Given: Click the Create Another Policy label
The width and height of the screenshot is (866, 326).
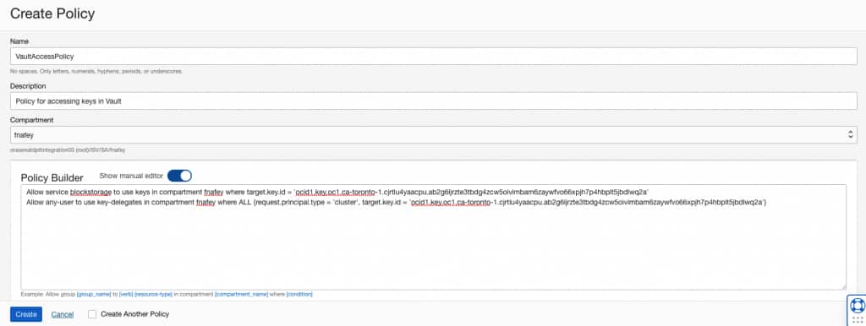Looking at the screenshot, I should click(x=134, y=314).
